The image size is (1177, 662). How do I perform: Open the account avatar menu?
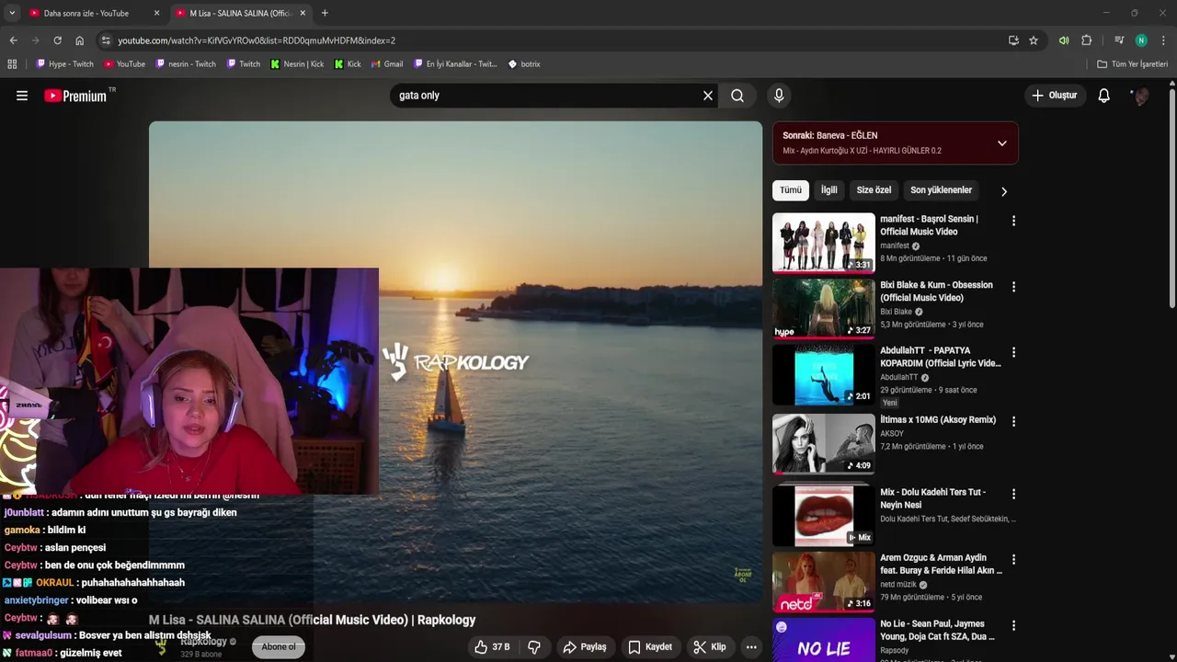click(1140, 96)
